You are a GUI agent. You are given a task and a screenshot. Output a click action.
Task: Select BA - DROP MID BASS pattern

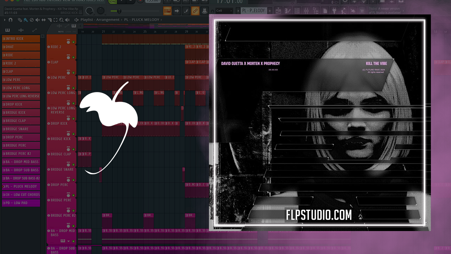pyautogui.click(x=21, y=162)
